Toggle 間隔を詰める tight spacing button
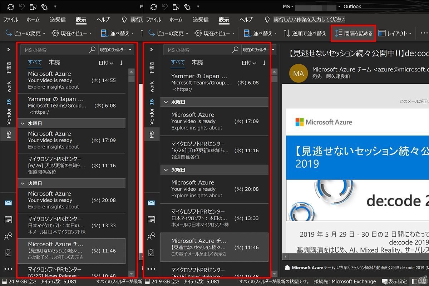Viewport: 429px width, 286px height. pyautogui.click(x=354, y=33)
